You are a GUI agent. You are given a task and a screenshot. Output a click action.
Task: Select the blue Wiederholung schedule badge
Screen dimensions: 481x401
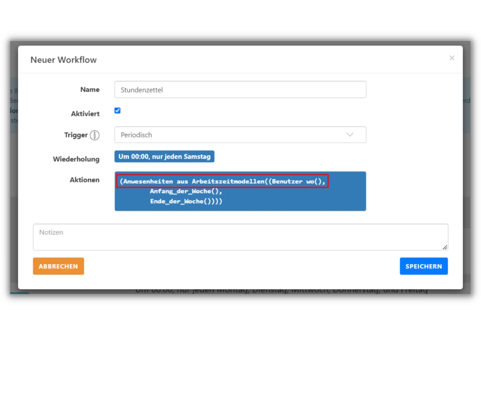[x=164, y=157]
